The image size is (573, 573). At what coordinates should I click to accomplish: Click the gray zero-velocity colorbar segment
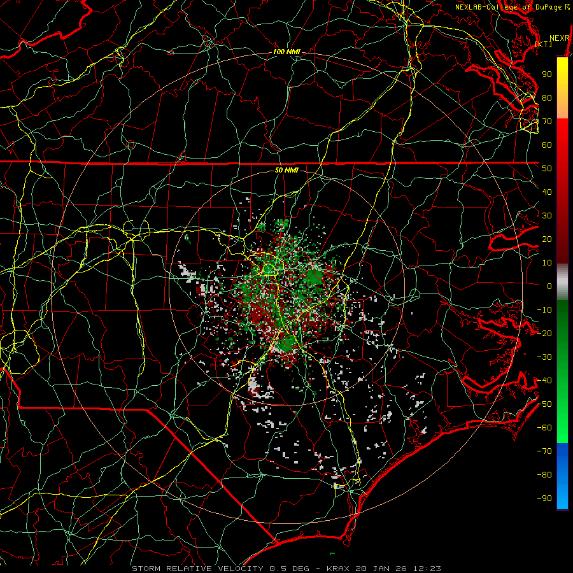pos(562,282)
